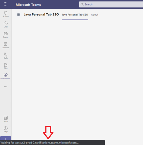
Task: Open the Apps store
Action: pos(5,119)
